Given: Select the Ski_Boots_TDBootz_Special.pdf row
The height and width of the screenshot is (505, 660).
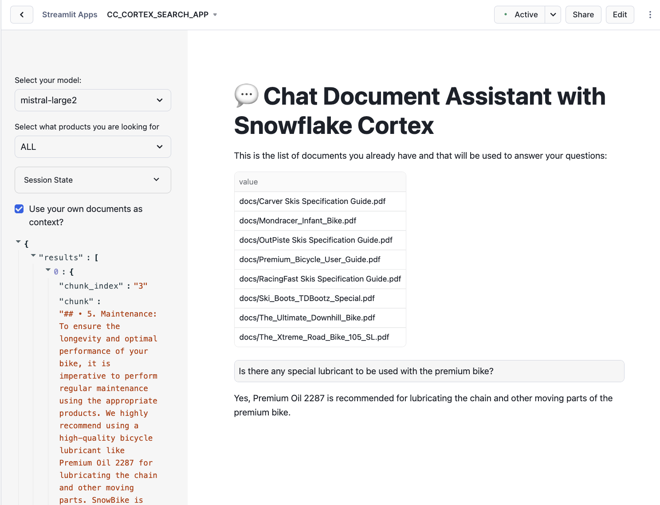Looking at the screenshot, I should (320, 298).
